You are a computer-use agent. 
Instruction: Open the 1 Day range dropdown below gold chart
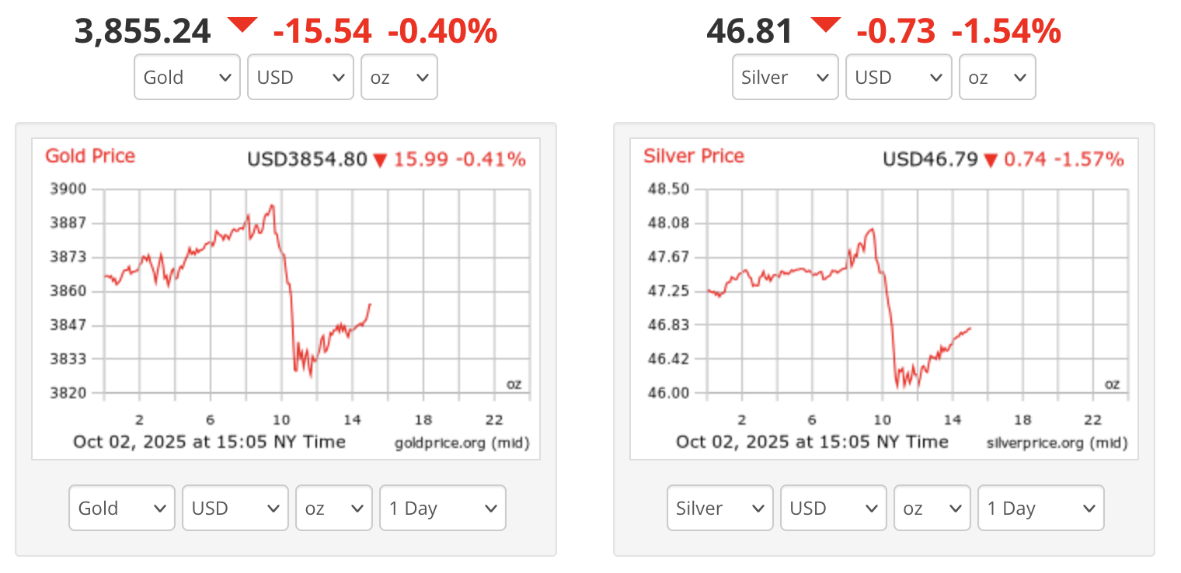coord(442,508)
